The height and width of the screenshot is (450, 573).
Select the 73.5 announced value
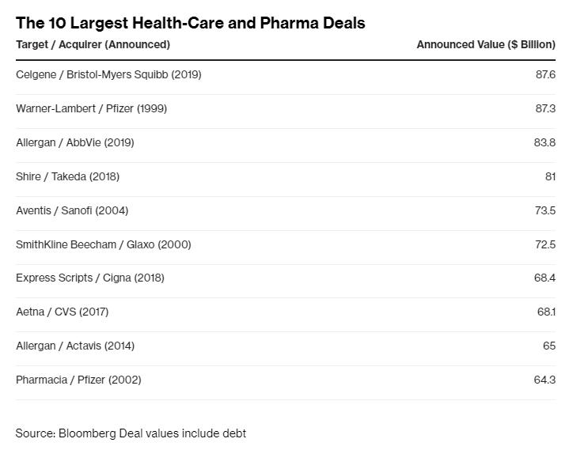click(545, 210)
